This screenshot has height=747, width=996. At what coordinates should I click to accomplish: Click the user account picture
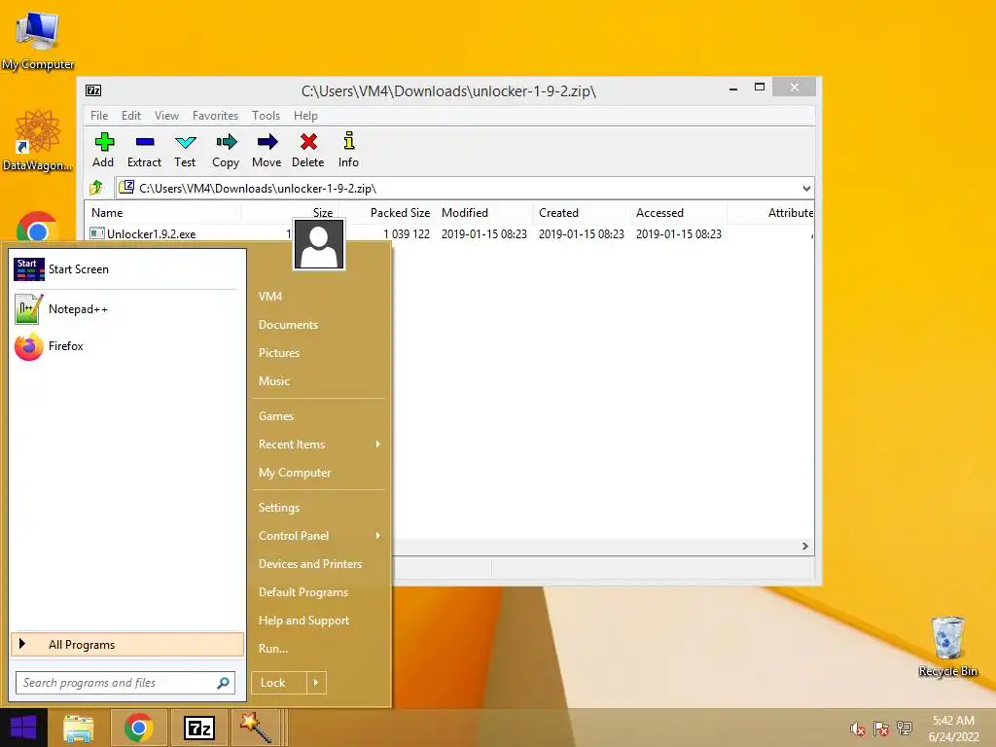coord(319,244)
